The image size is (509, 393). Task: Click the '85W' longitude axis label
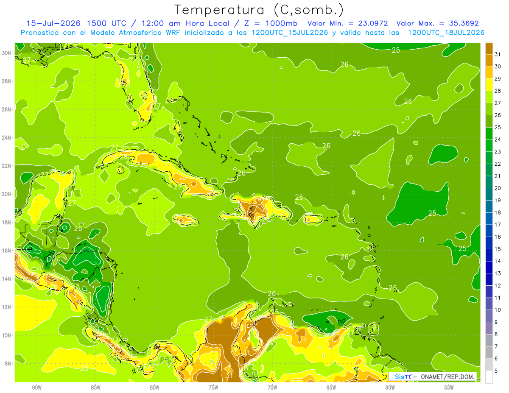pyautogui.click(x=96, y=387)
